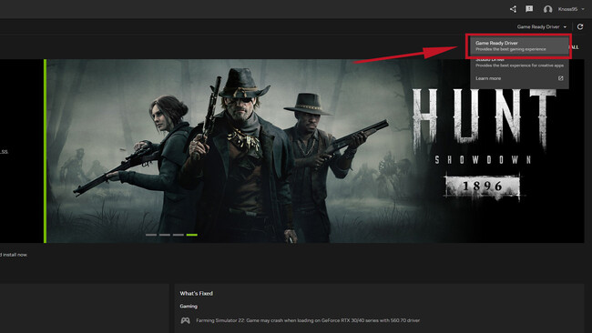Screen dimensions: 592x333
Task: Open the Learn more menu entry
Action: 519,78
